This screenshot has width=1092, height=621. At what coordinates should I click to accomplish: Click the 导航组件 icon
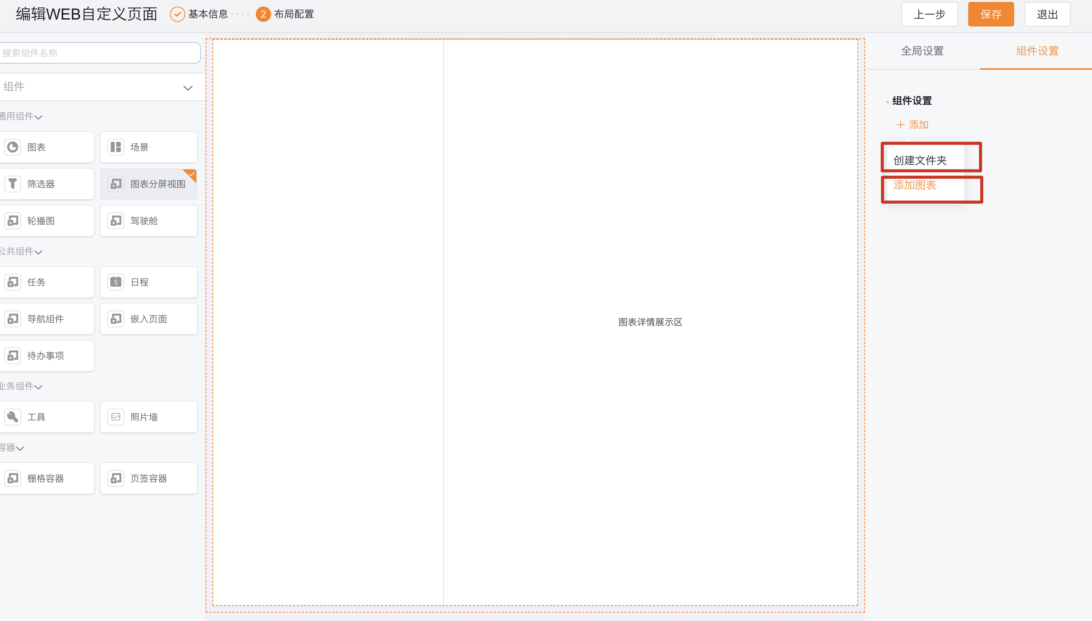click(x=13, y=319)
